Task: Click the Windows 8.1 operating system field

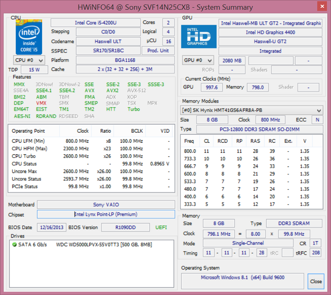Action: 242,281
